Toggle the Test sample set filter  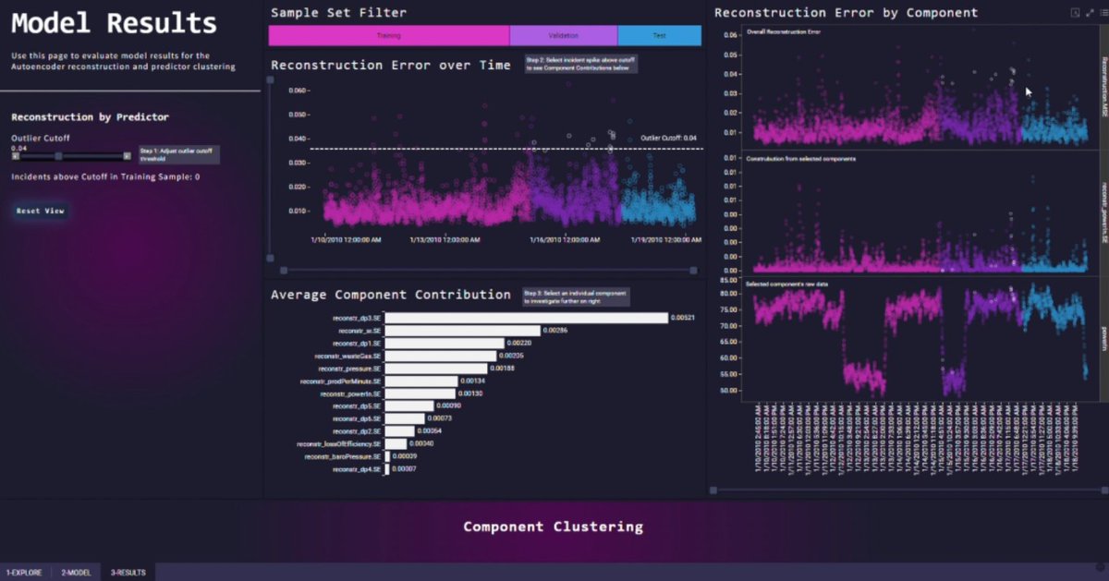point(658,34)
